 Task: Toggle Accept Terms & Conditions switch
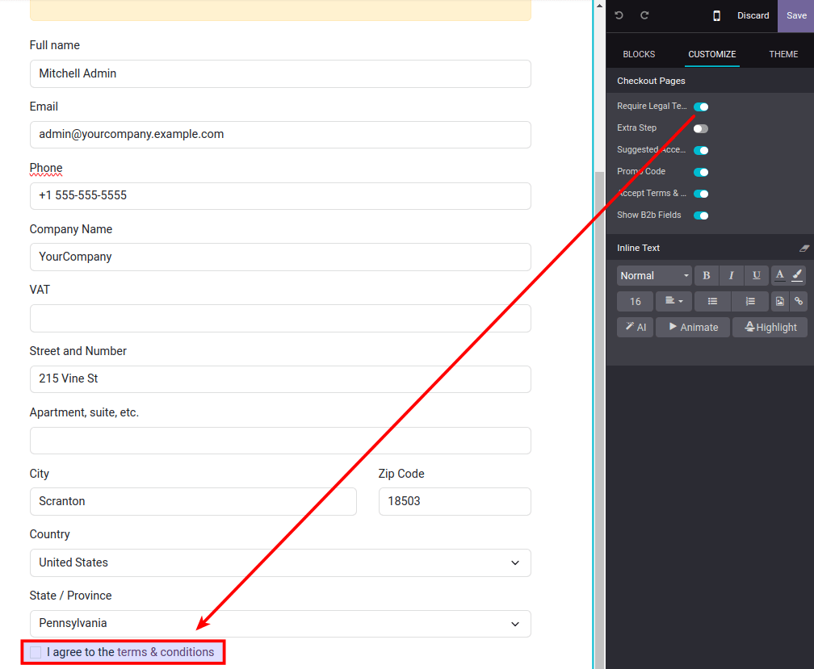point(701,194)
